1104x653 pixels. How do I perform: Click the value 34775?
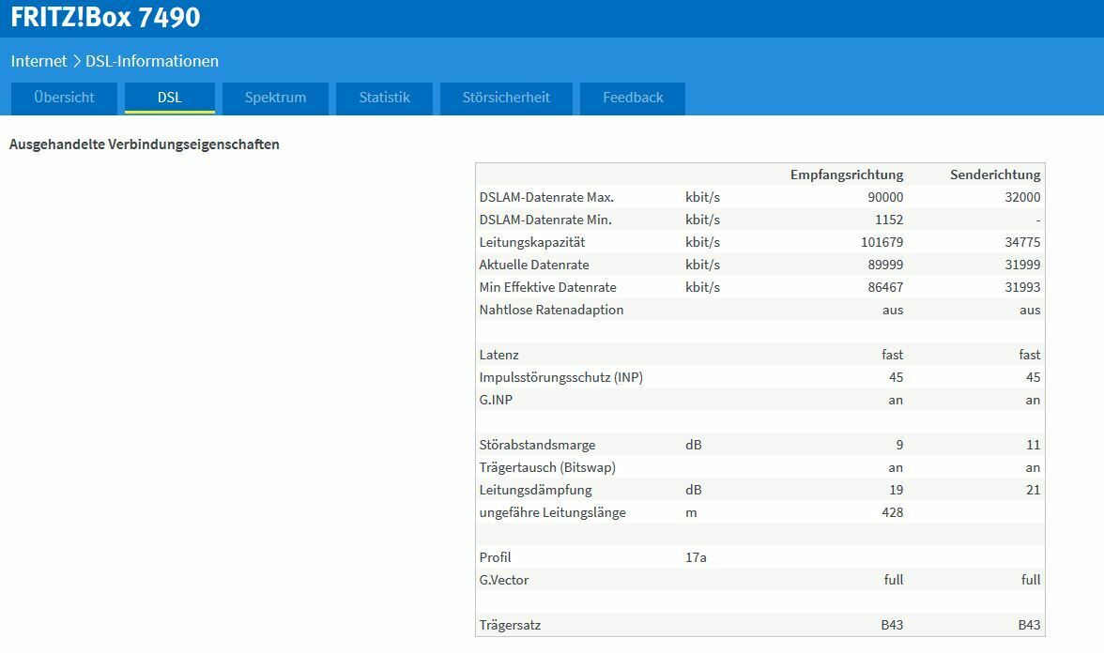(1022, 242)
